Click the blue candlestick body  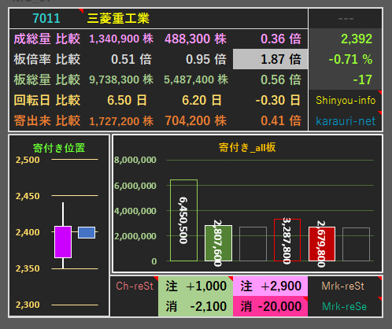87,233
